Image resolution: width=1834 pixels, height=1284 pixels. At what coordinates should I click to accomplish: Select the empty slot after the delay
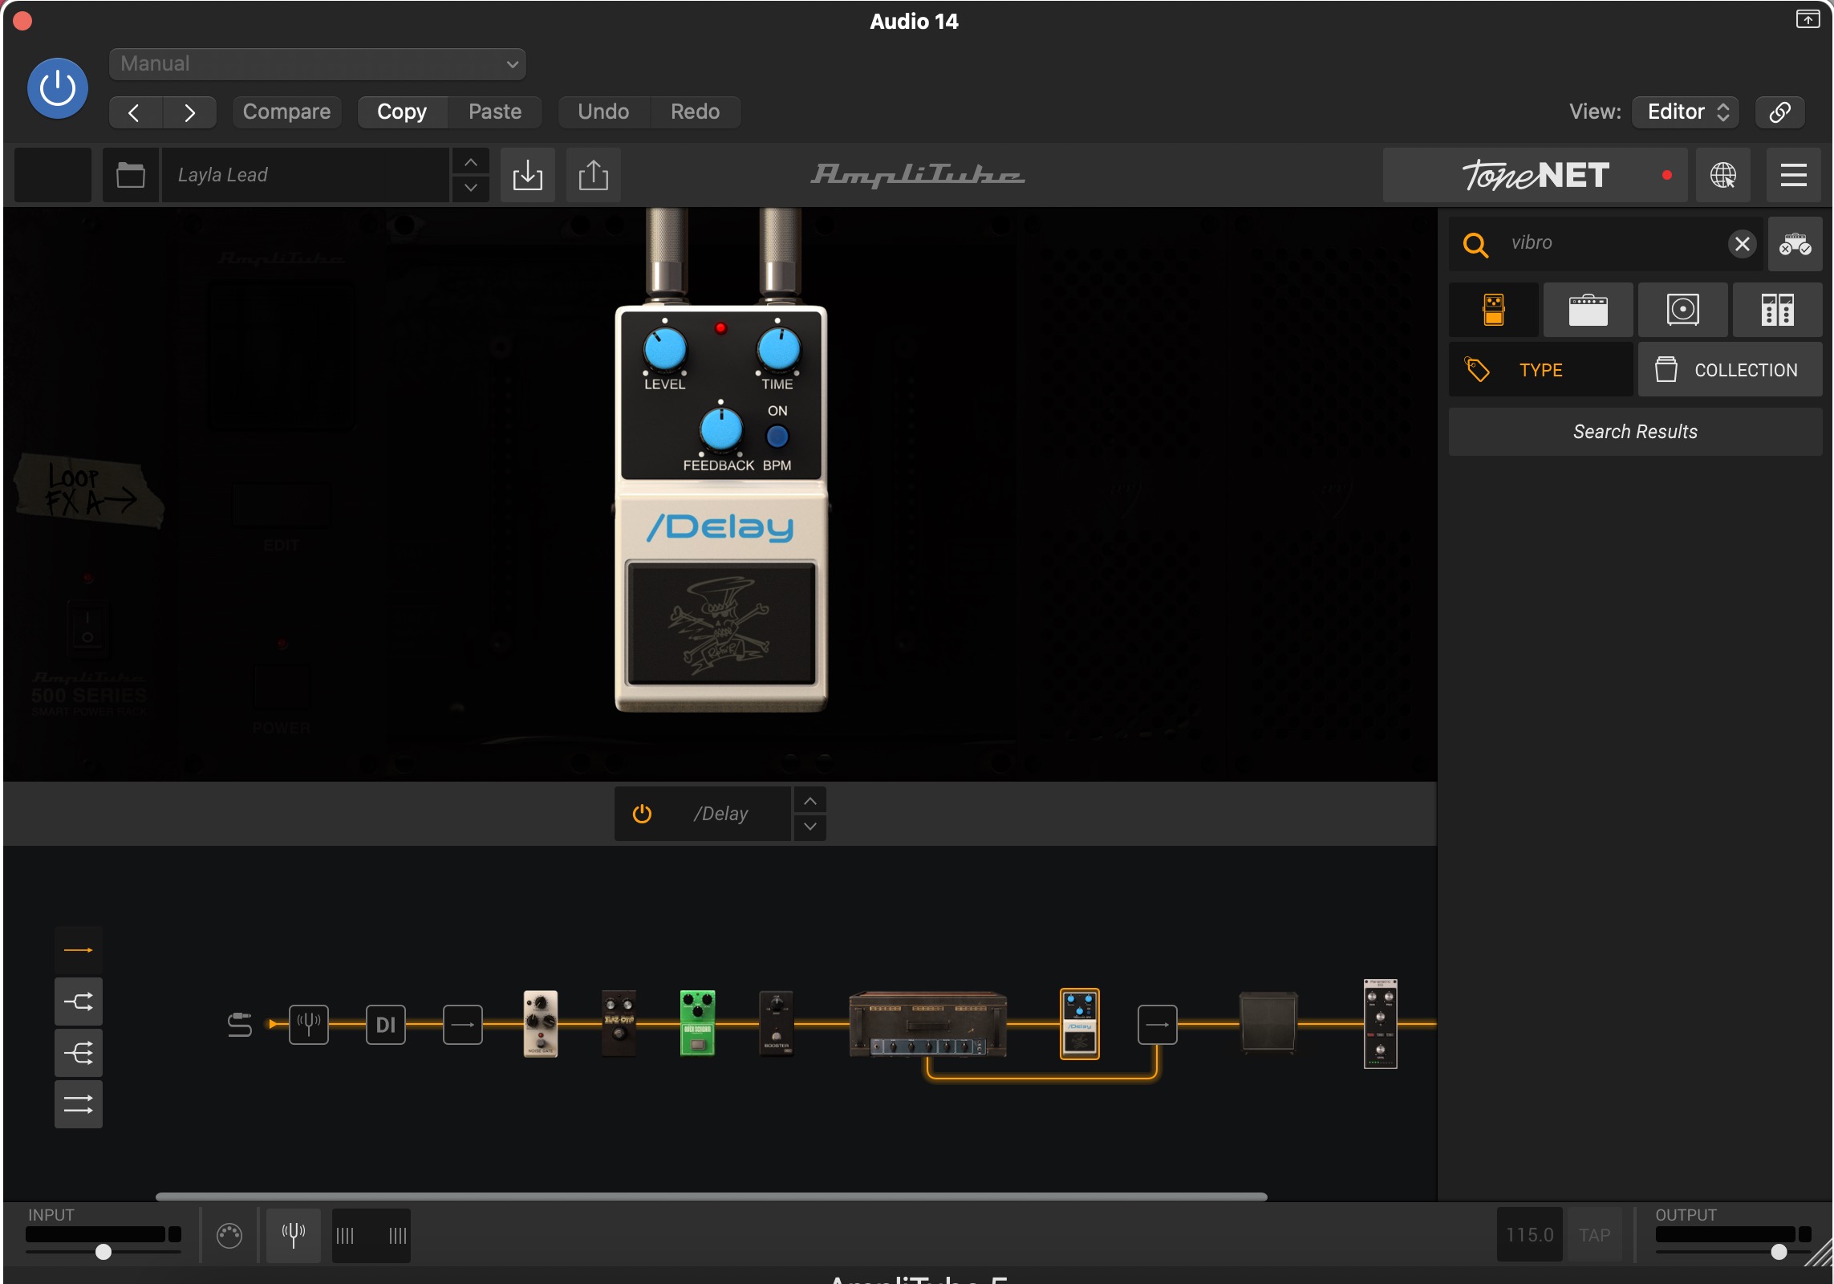click(x=1158, y=1025)
